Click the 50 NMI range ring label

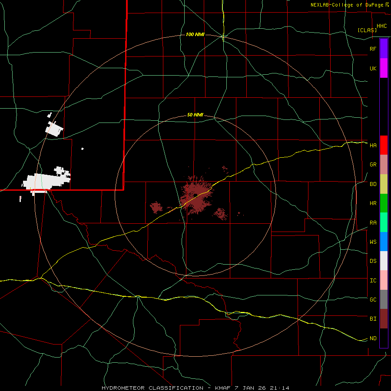pos(195,115)
